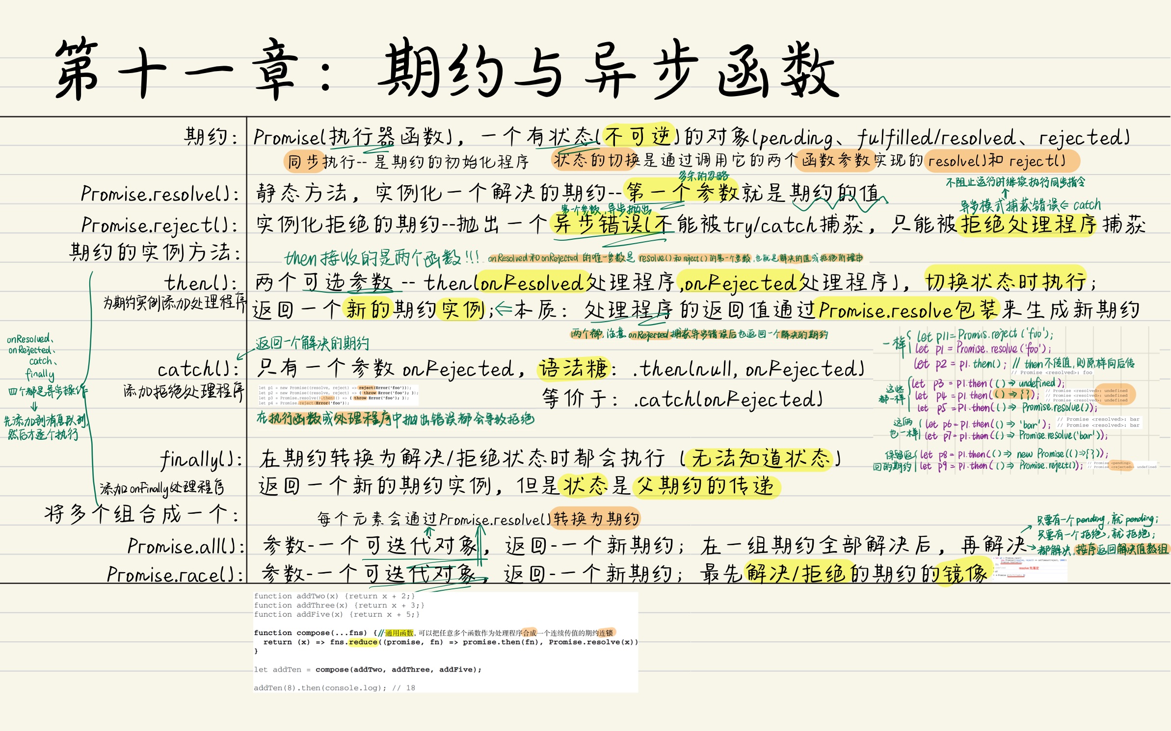Click green note 在执行函数或处理程序中抛出错误都会导致拒绝
1171x731 pixels.
395,418
